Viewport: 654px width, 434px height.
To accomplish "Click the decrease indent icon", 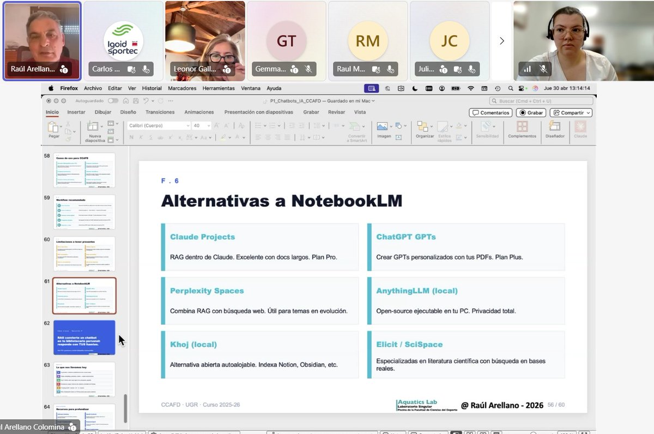I will pyautogui.click(x=292, y=125).
